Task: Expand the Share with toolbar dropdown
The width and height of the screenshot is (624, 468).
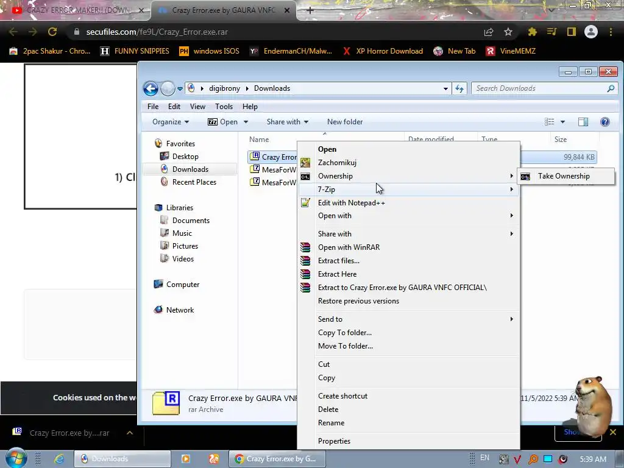Action: (288, 122)
